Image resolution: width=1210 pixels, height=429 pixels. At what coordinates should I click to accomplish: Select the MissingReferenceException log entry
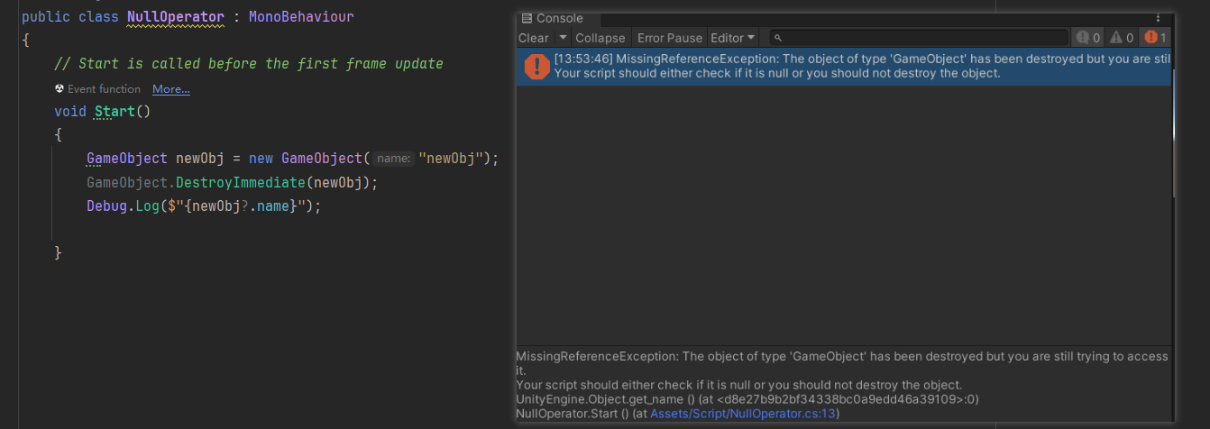coord(844,66)
